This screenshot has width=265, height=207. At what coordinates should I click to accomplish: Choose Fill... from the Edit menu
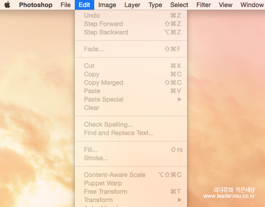131,150
